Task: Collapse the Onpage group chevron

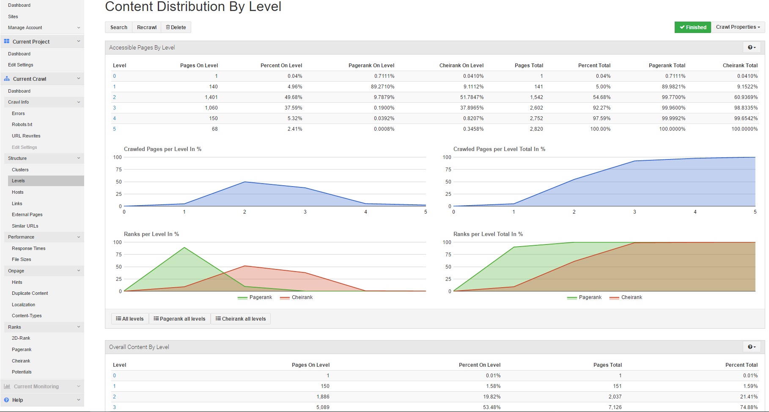Action: [79, 271]
